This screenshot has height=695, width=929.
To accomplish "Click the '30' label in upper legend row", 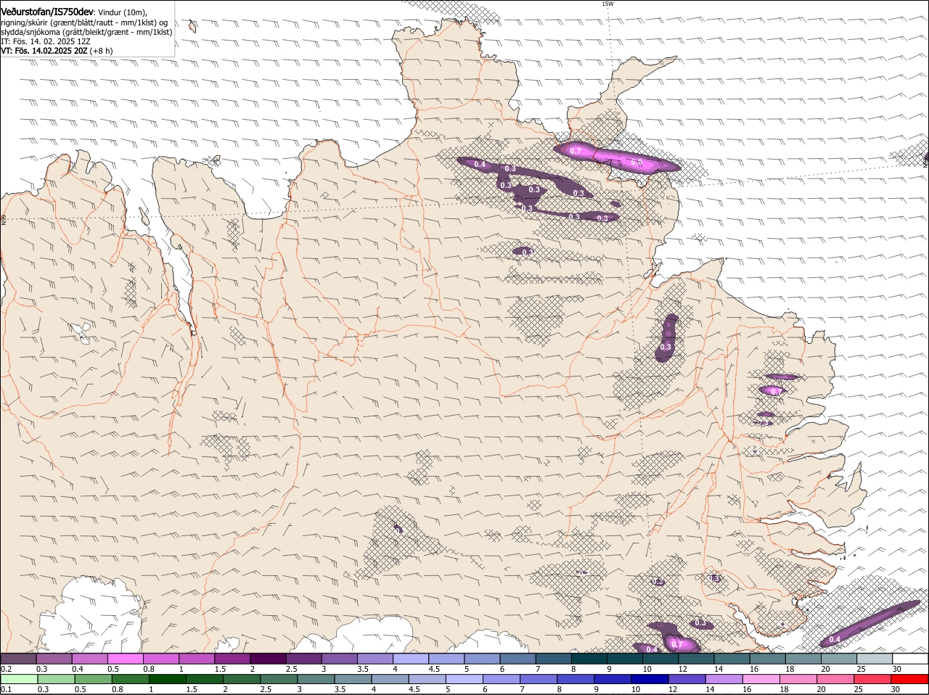I will pos(897,669).
